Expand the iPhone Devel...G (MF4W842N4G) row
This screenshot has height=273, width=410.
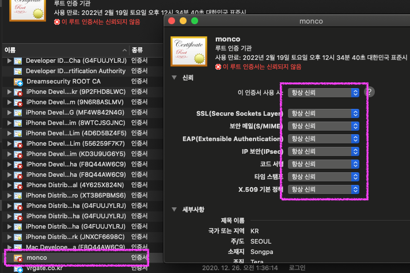9,113
